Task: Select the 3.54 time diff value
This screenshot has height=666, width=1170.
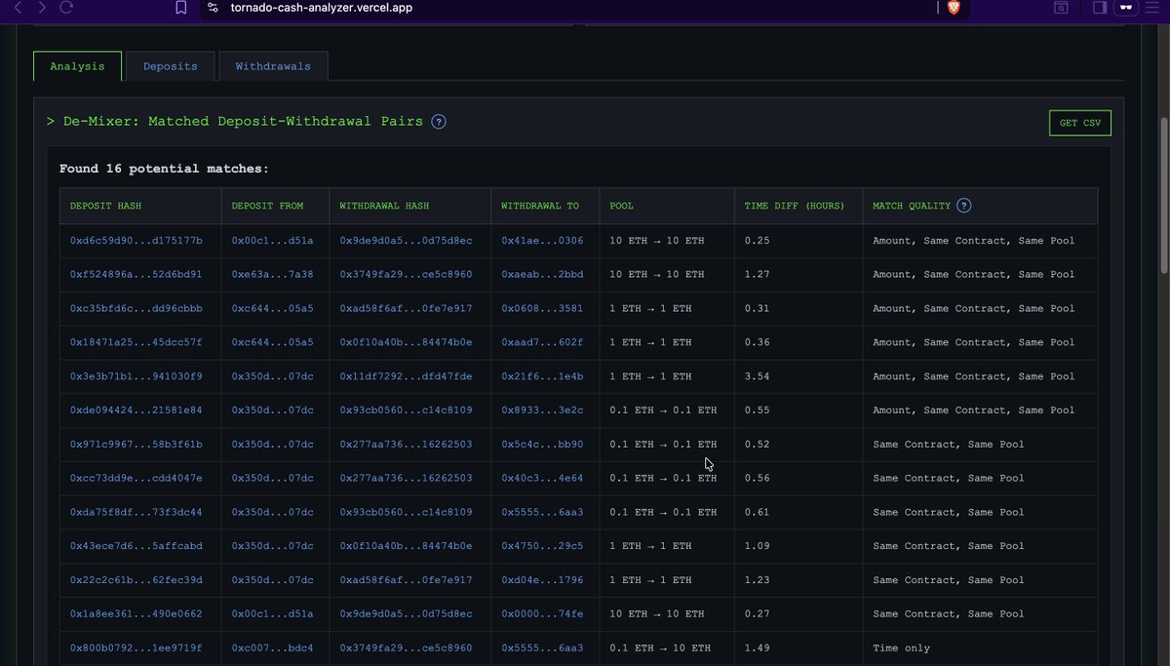Action: tap(757, 376)
